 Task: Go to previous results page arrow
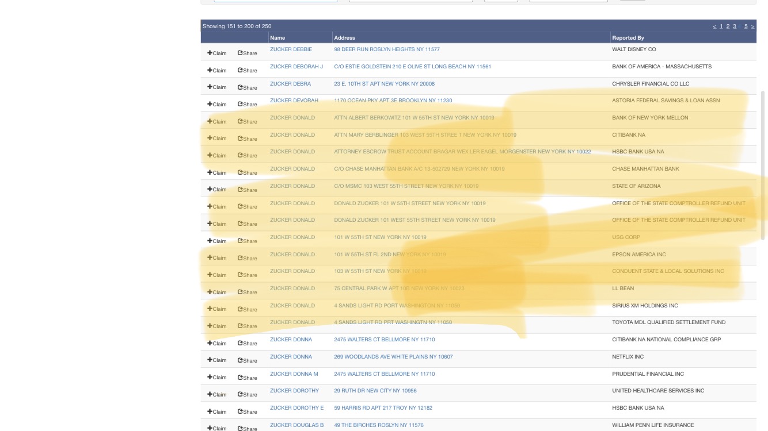point(714,26)
